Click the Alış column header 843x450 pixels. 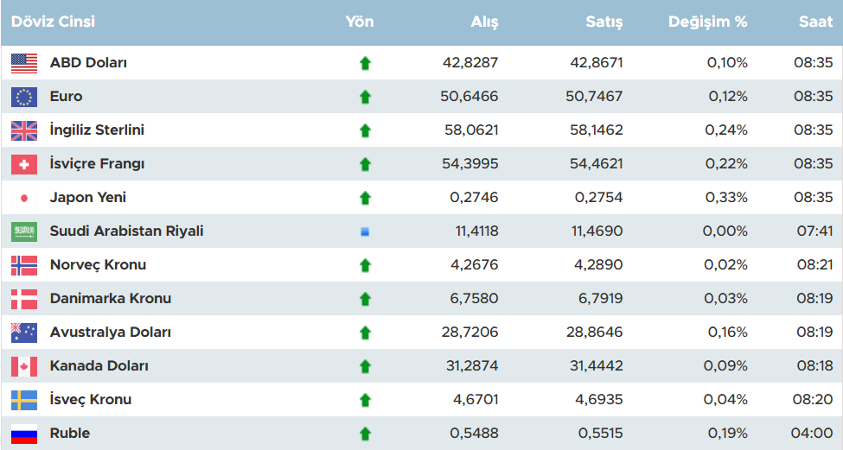(x=484, y=22)
